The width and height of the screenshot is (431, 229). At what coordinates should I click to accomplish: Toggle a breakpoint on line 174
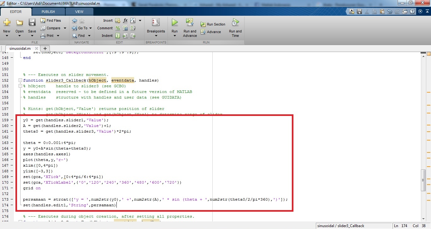(12, 205)
